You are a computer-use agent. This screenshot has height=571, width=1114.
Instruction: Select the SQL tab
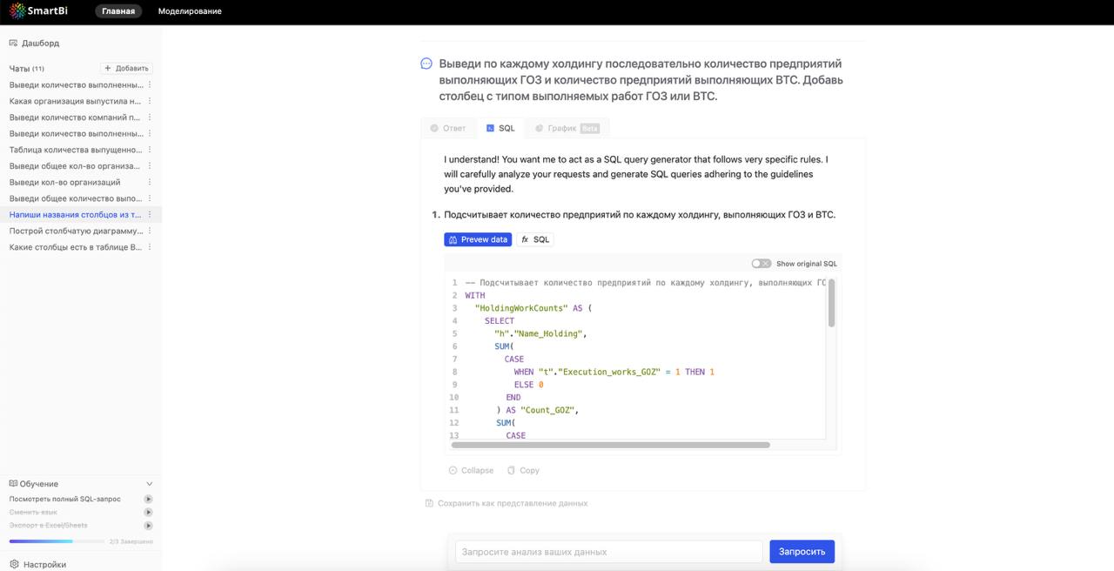(500, 128)
